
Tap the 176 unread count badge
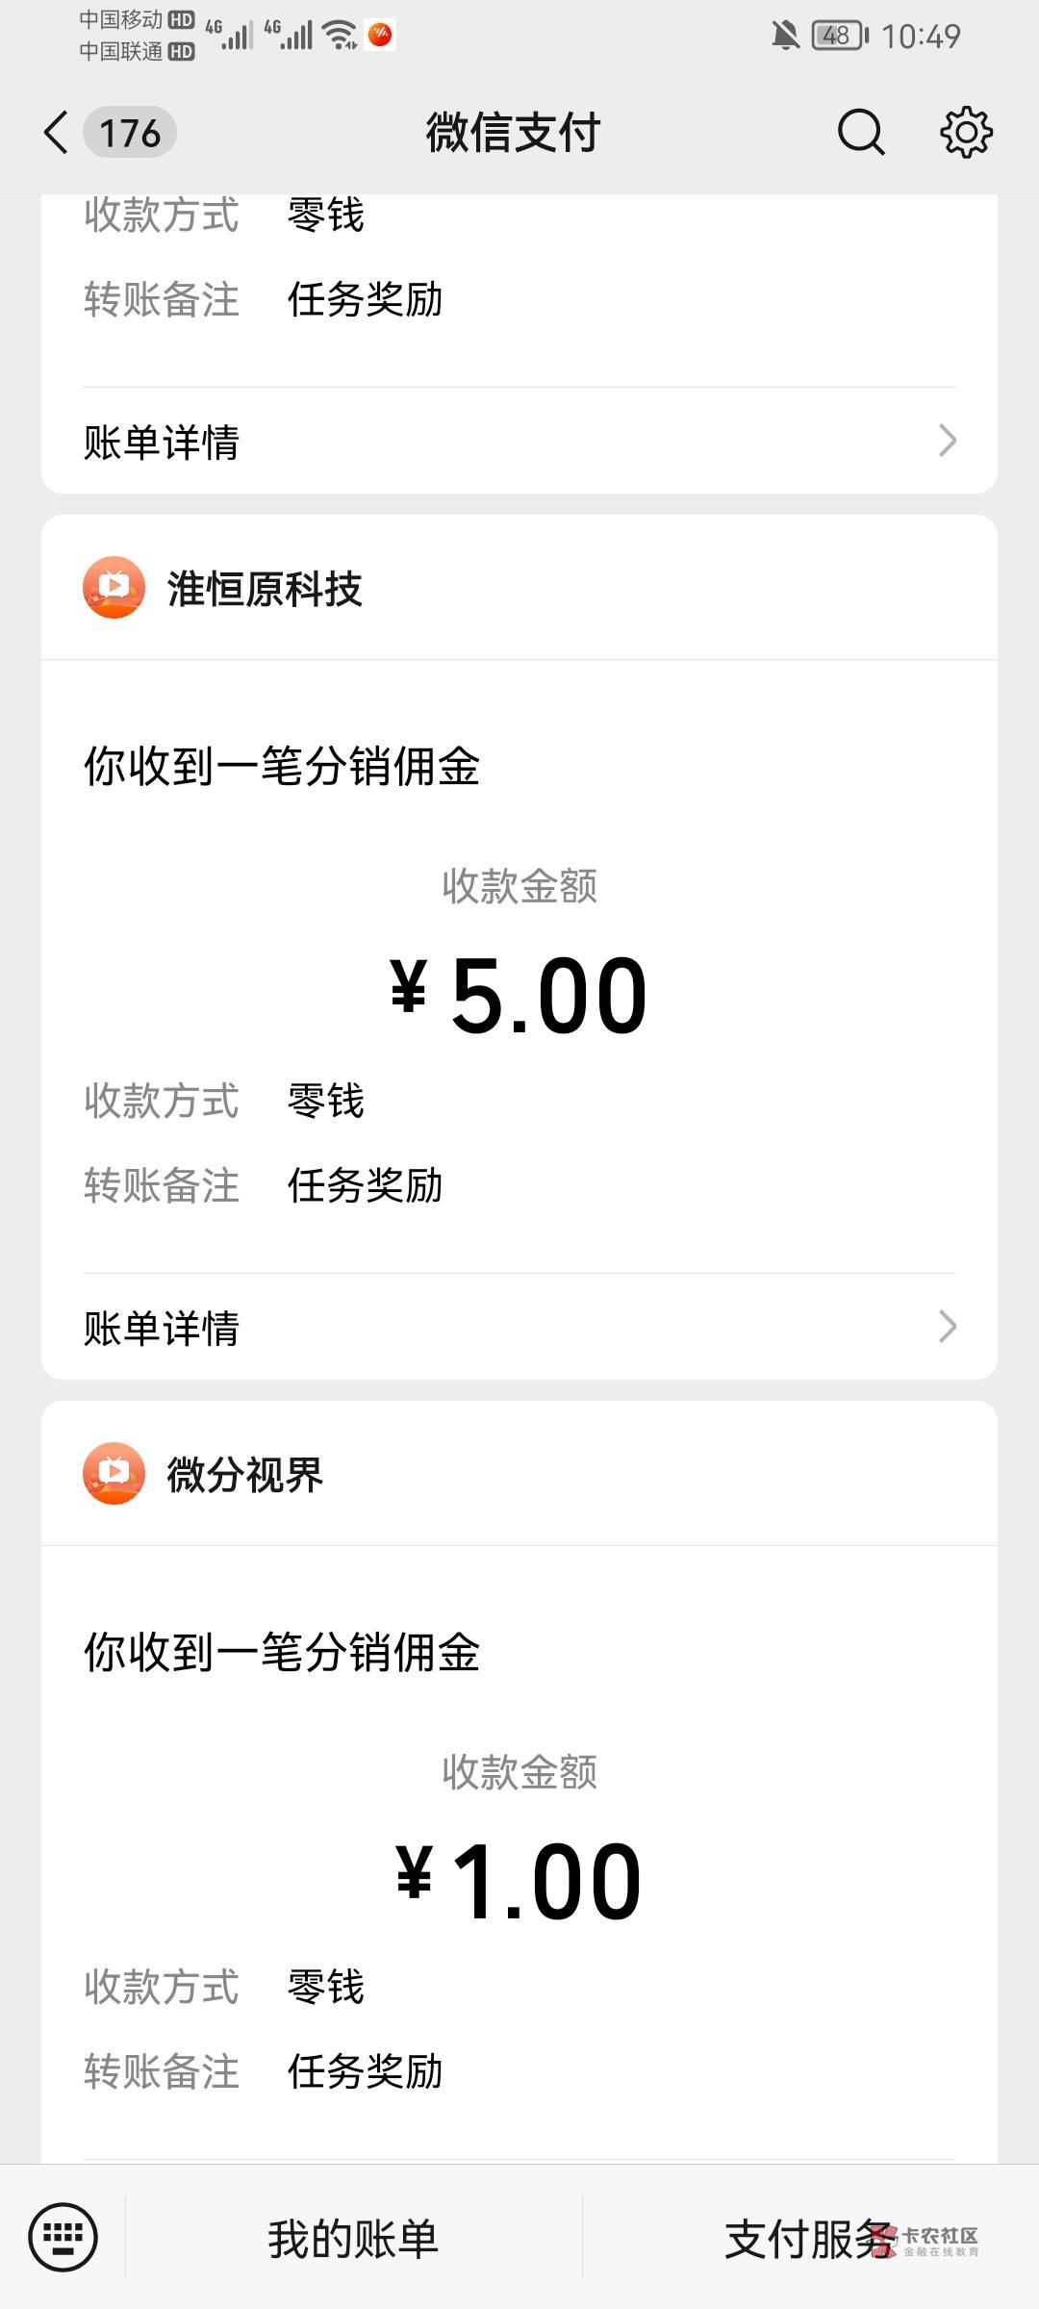130,133
